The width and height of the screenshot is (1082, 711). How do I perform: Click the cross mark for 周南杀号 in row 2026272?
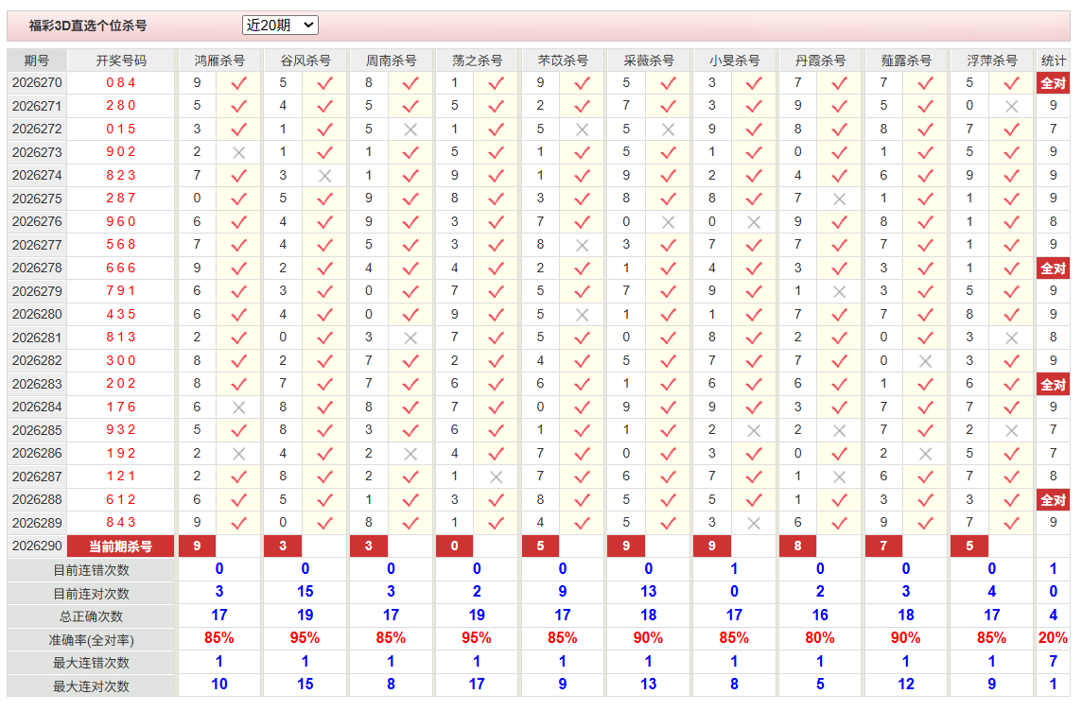coord(410,130)
